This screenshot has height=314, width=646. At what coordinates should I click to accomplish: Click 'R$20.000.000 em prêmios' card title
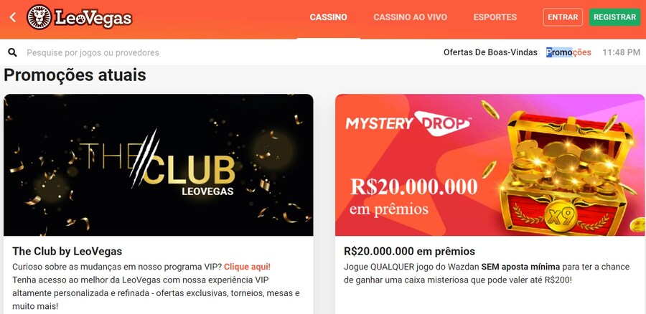[409, 251]
